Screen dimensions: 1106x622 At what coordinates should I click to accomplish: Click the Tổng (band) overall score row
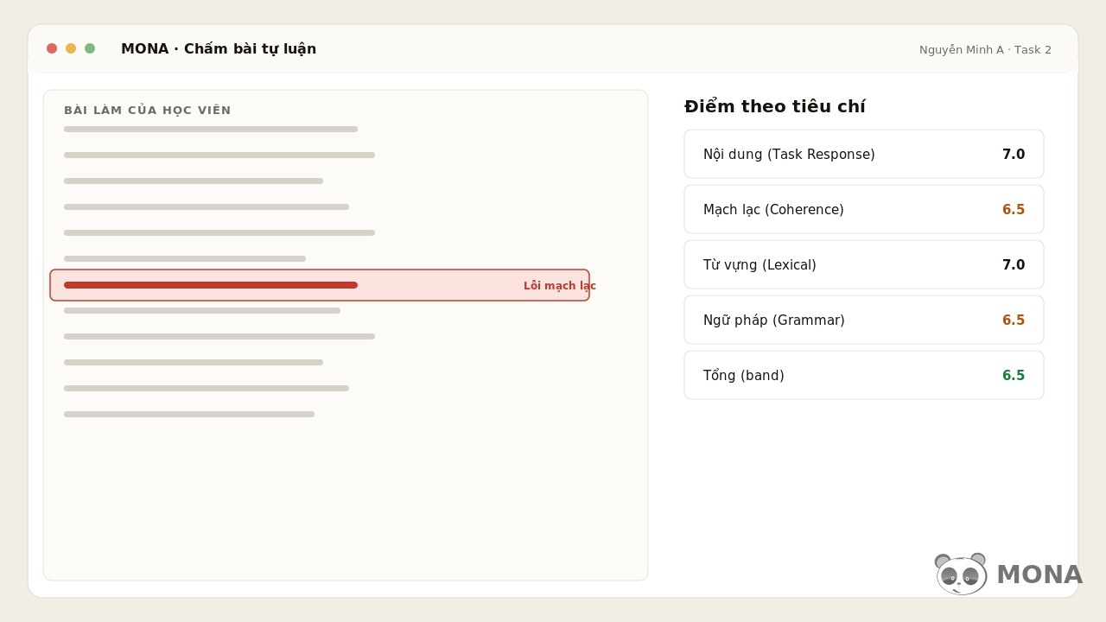(864, 375)
